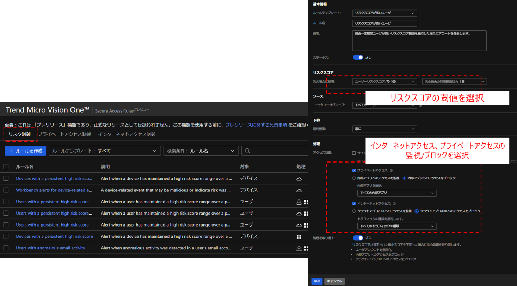Uncheck the プライベートアクセス checkbox
The height and width of the screenshot is (286, 517).
coord(354,170)
